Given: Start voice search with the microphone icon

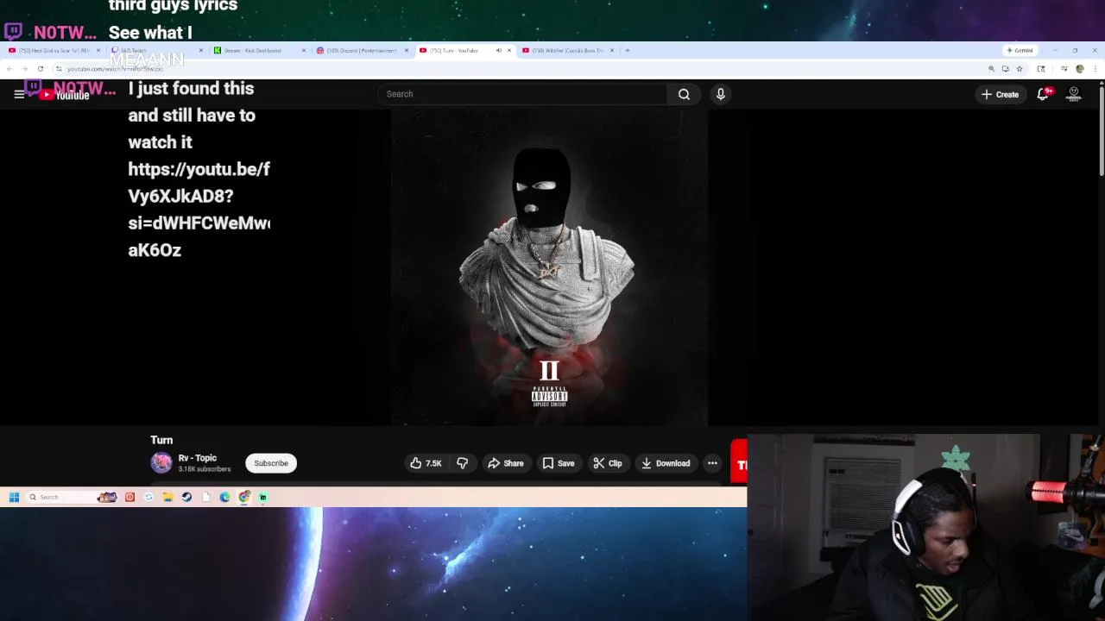Looking at the screenshot, I should [721, 94].
